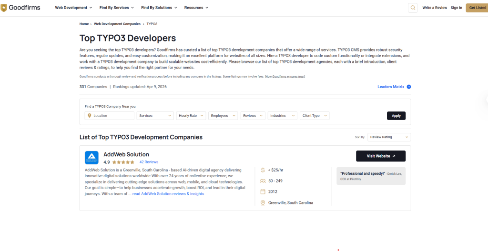Expand the Client Type filter dropdown
The image size is (488, 251).
click(315, 116)
